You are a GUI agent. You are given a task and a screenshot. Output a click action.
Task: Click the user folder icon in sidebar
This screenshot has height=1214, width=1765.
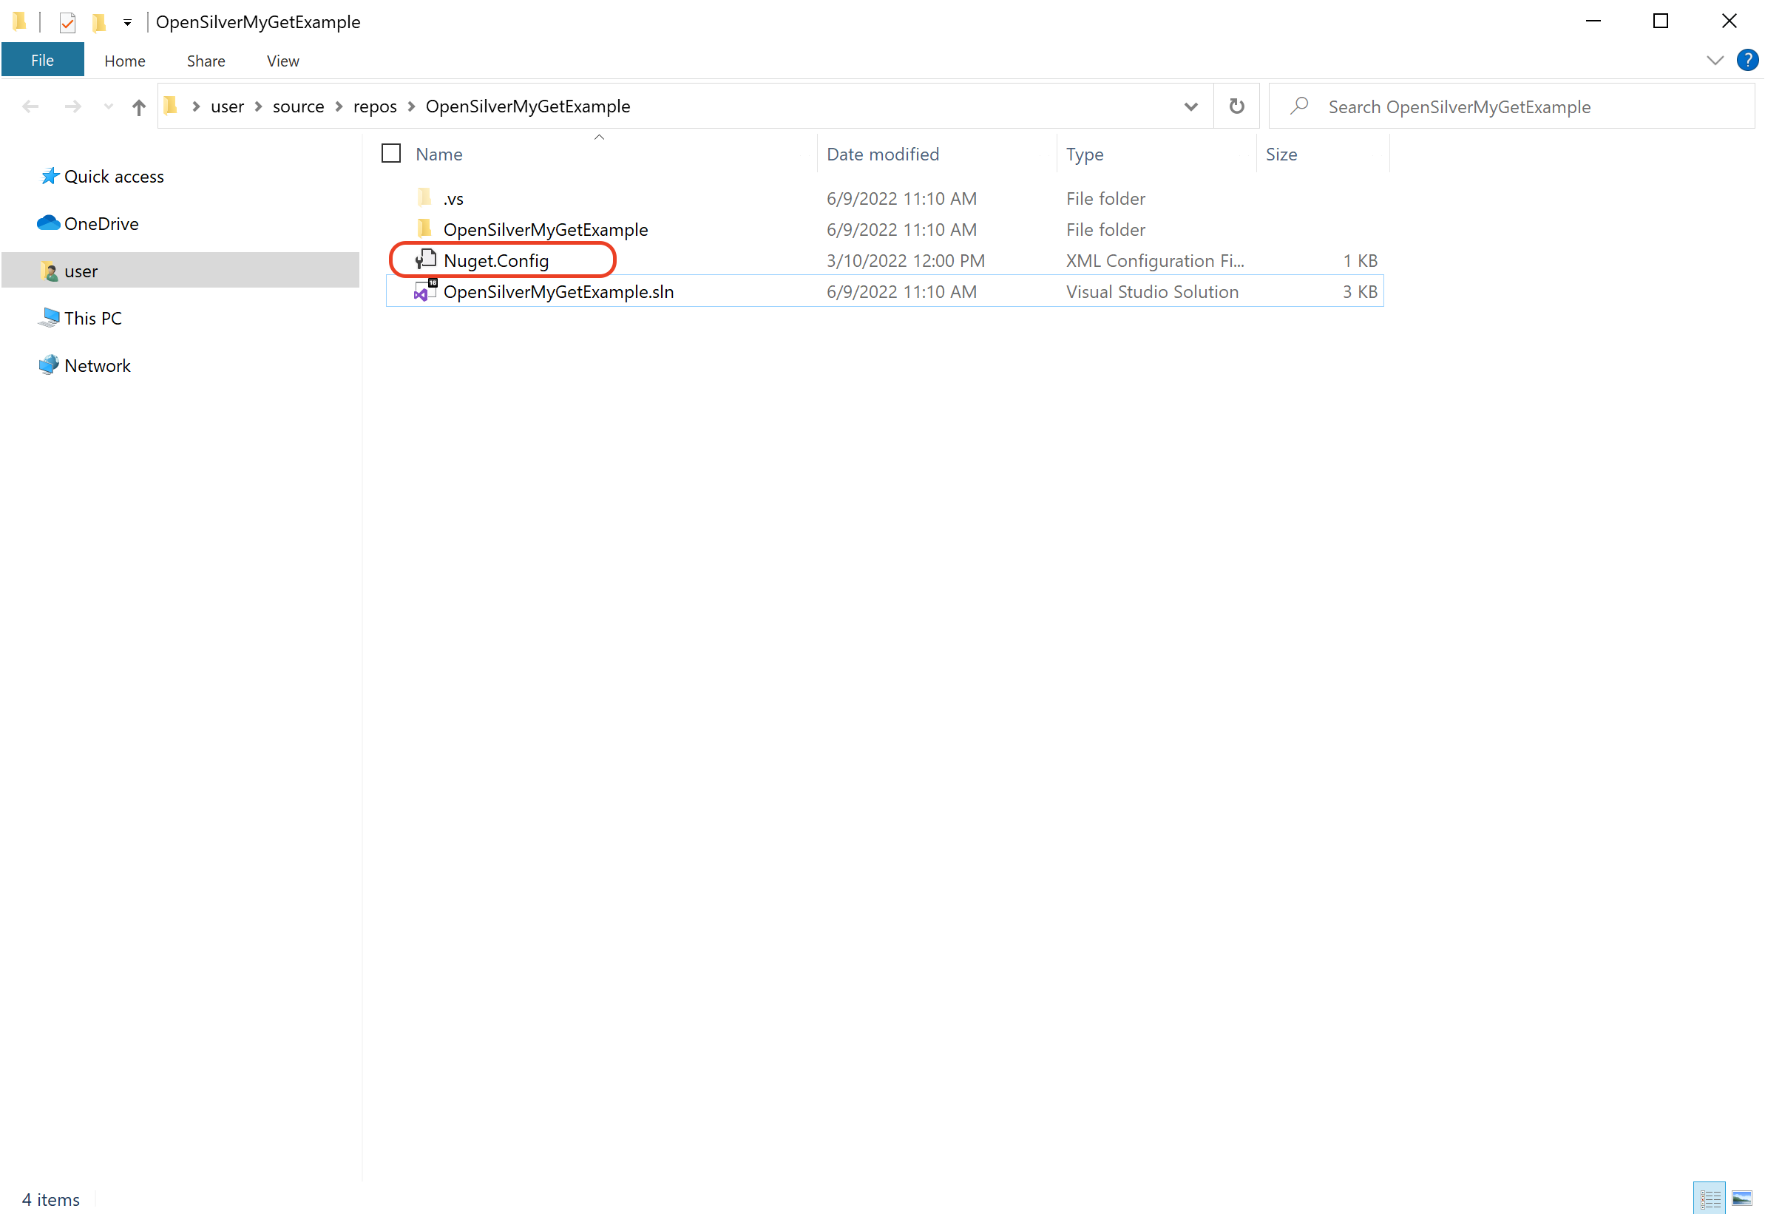point(50,271)
